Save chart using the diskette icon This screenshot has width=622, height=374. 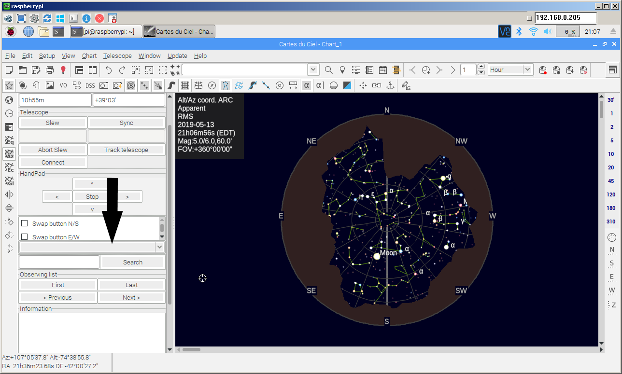(x=36, y=70)
